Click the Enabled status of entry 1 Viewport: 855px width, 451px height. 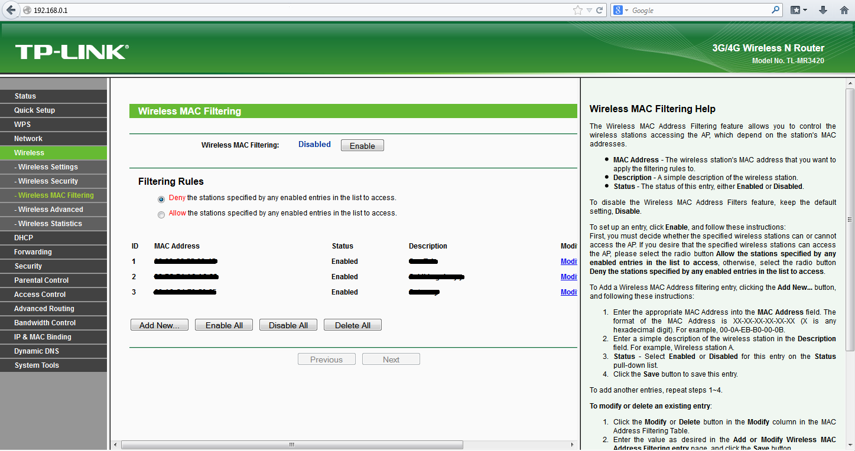pos(344,262)
